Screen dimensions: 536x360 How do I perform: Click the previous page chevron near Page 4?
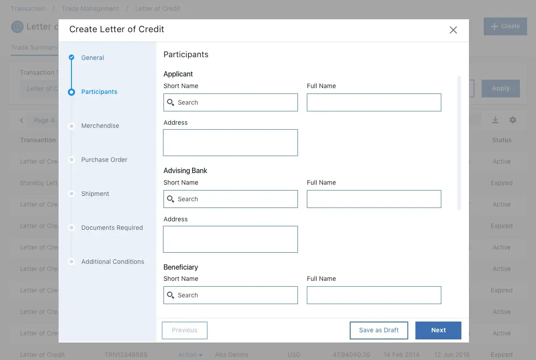coord(21,120)
